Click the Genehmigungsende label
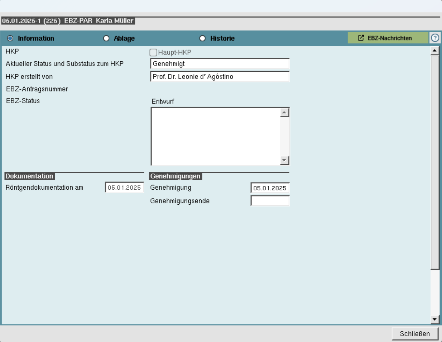The height and width of the screenshot is (342, 442). [180, 201]
